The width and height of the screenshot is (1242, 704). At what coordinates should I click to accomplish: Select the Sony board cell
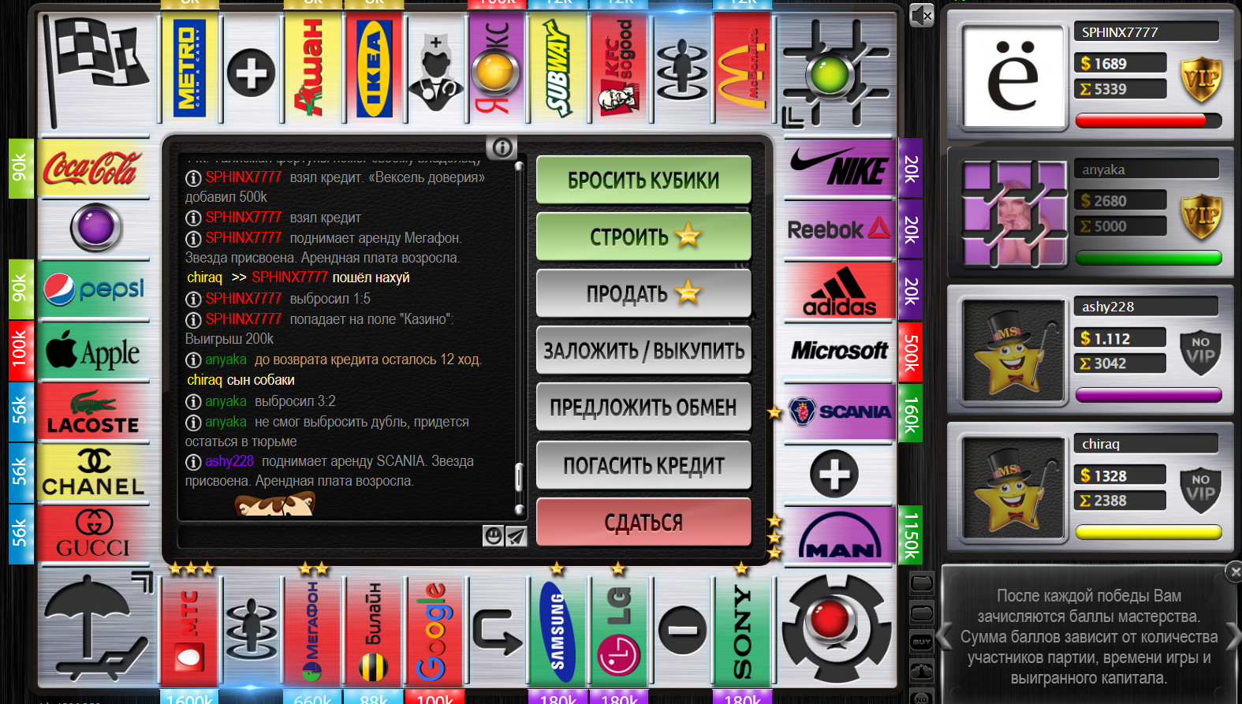tap(742, 631)
